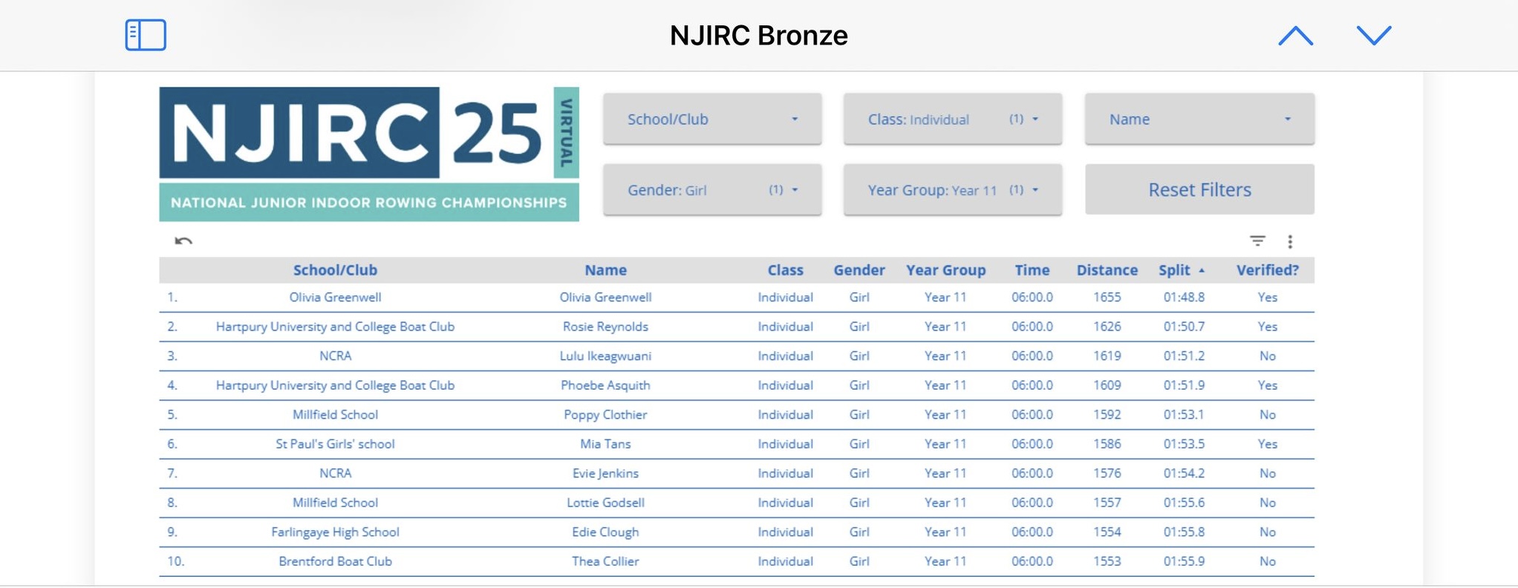Click rank number 10. in last row

point(175,561)
